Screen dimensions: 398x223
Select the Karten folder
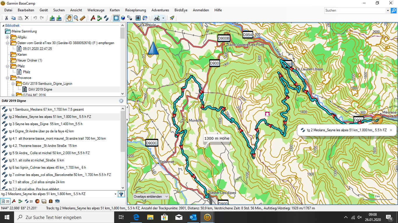22,55
